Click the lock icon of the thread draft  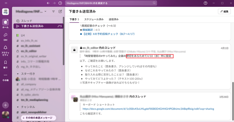[74, 50]
